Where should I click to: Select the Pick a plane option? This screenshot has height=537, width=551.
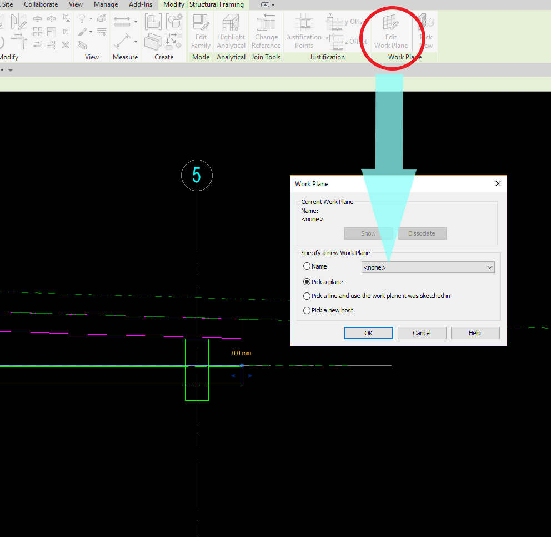[x=307, y=281]
